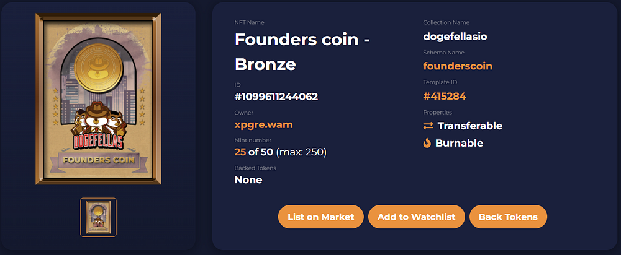Click the Founders Coin banner on the card
This screenshot has height=255, width=621.
click(99, 160)
